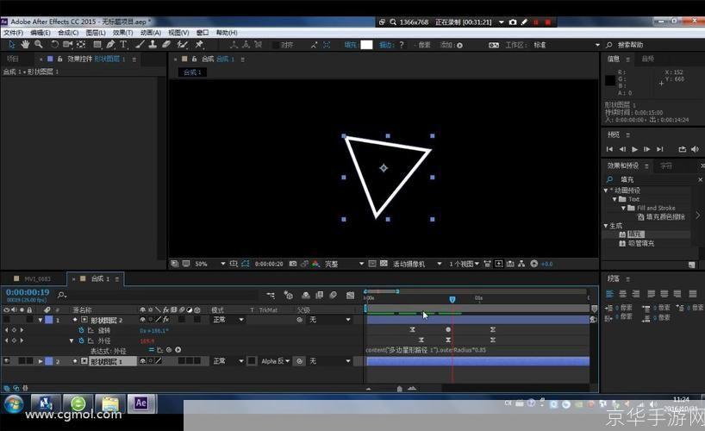Select the Puppet Pin tool
The width and height of the screenshot is (705, 431).
coord(199,44)
